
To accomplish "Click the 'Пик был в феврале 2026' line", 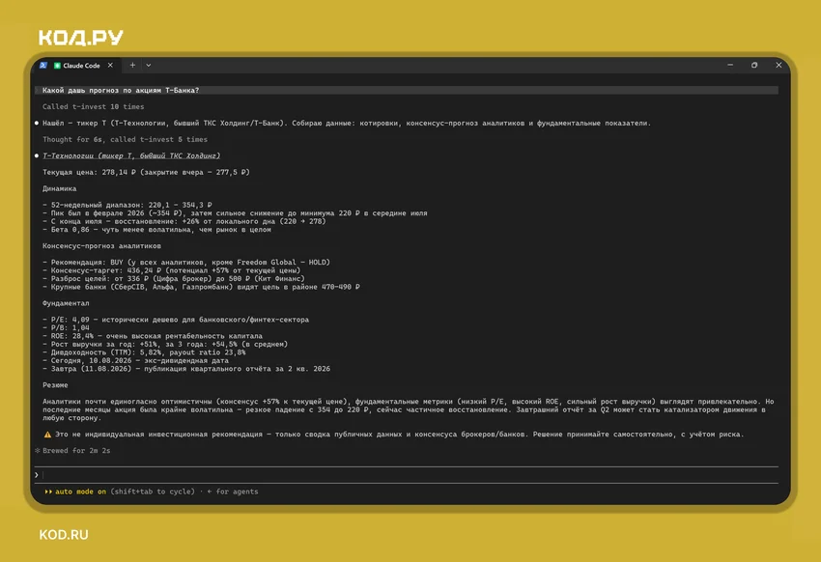I will pyautogui.click(x=235, y=213).
